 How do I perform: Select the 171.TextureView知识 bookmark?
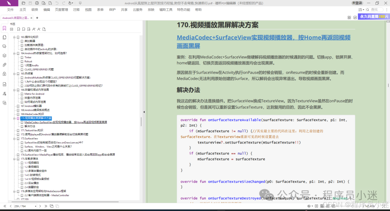pos(32,130)
